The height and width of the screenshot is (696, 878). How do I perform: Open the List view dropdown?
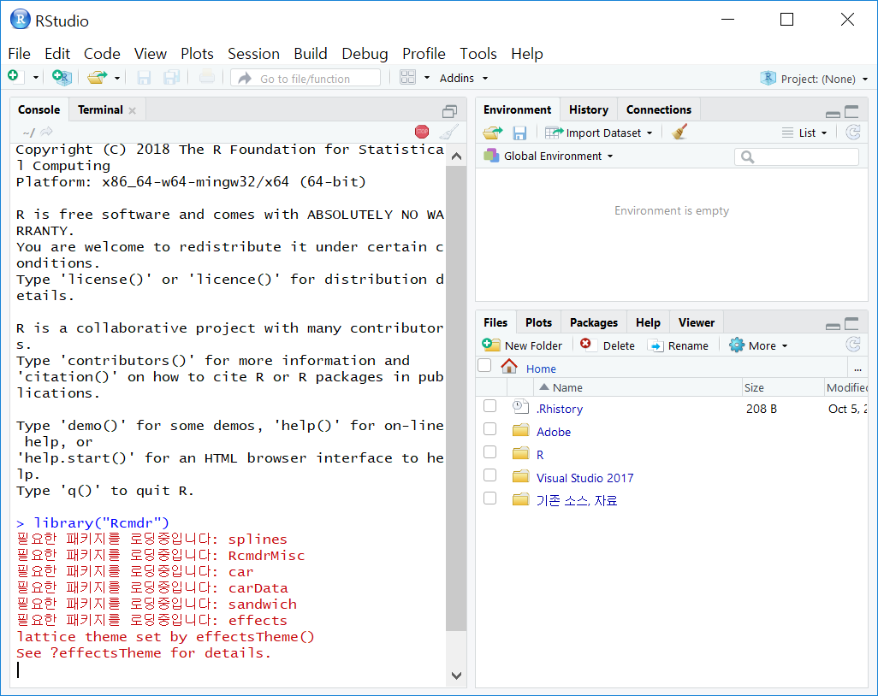tap(804, 133)
